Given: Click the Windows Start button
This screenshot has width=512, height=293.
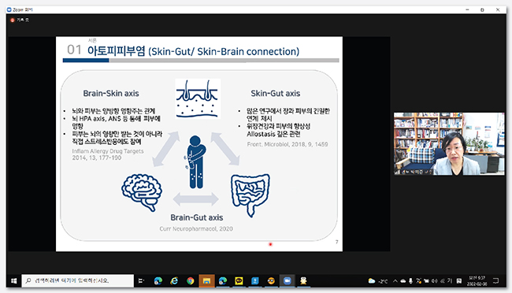Looking at the screenshot, I should 13,281.
